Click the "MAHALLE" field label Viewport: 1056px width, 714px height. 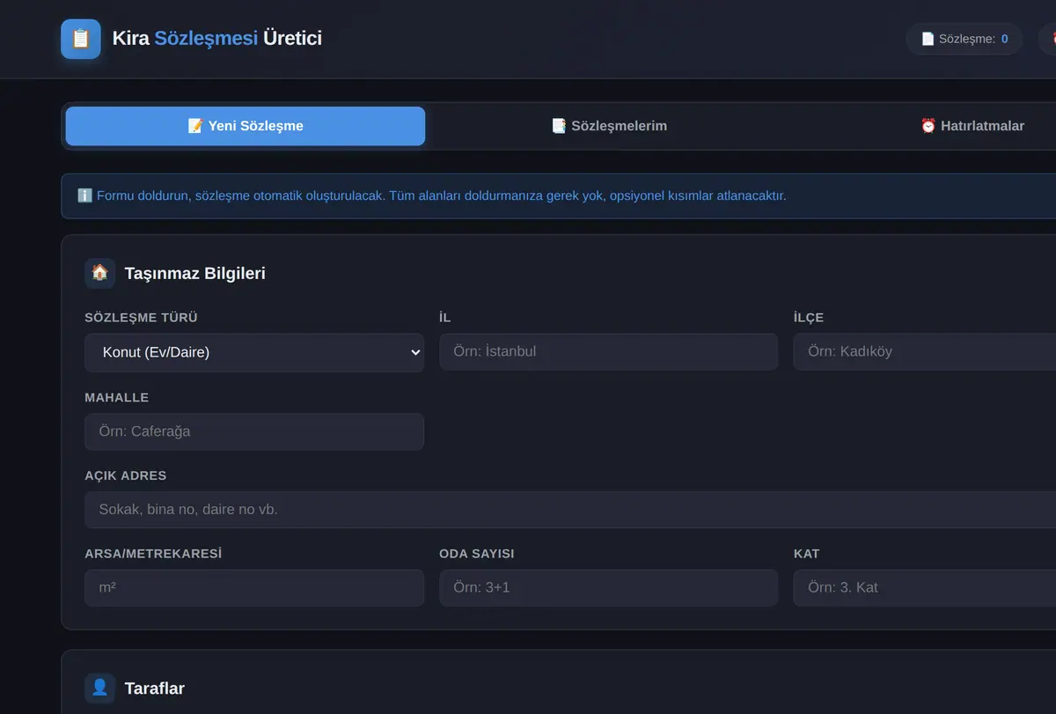pyautogui.click(x=117, y=397)
